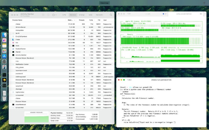209x130 pixels.
Task: Open the iTerm2 terminal Dock icon
Action: pyautogui.click(x=4, y=75)
